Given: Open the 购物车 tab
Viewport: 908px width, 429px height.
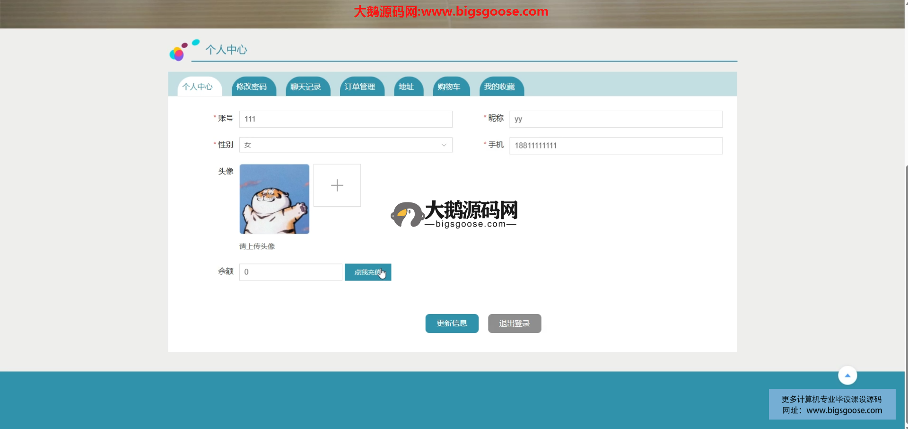Looking at the screenshot, I should coord(449,87).
